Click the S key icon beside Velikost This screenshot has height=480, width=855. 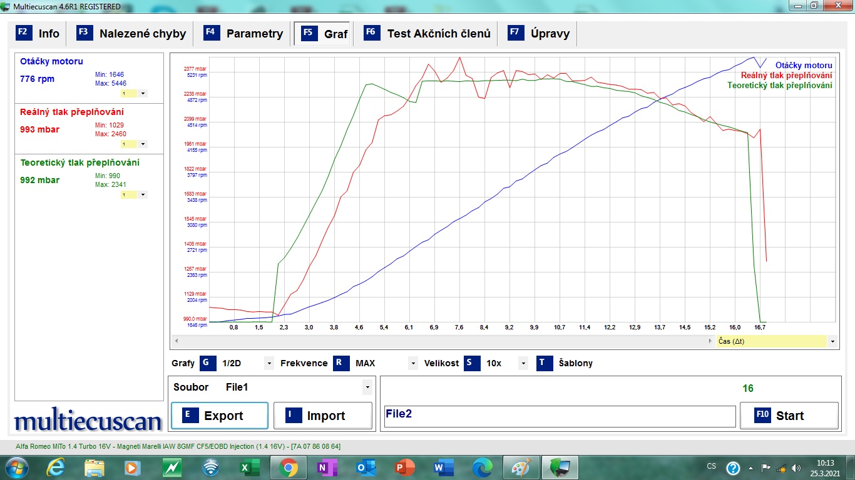pyautogui.click(x=472, y=363)
